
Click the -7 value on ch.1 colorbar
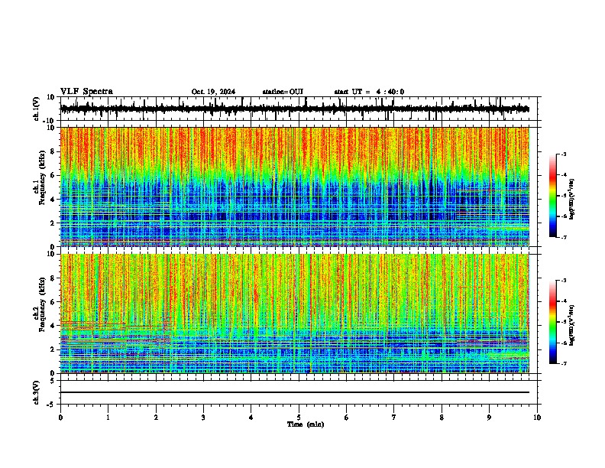pos(563,237)
